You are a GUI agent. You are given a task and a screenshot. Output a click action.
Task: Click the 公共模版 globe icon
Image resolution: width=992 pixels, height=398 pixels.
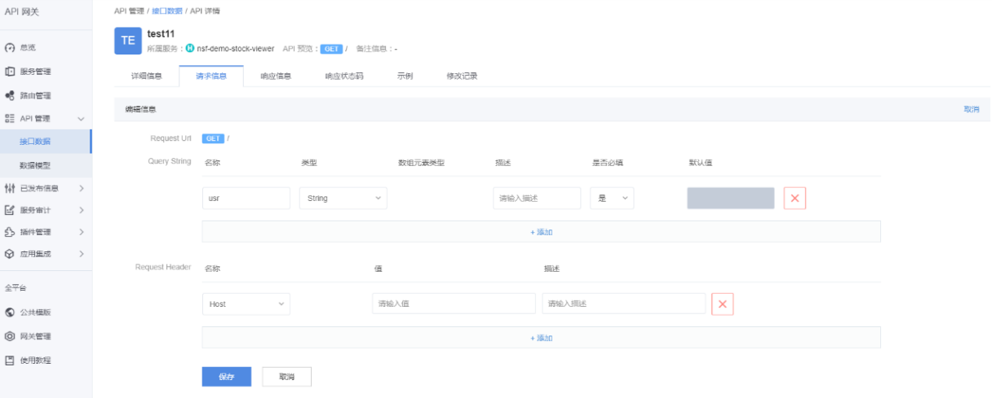(10, 312)
